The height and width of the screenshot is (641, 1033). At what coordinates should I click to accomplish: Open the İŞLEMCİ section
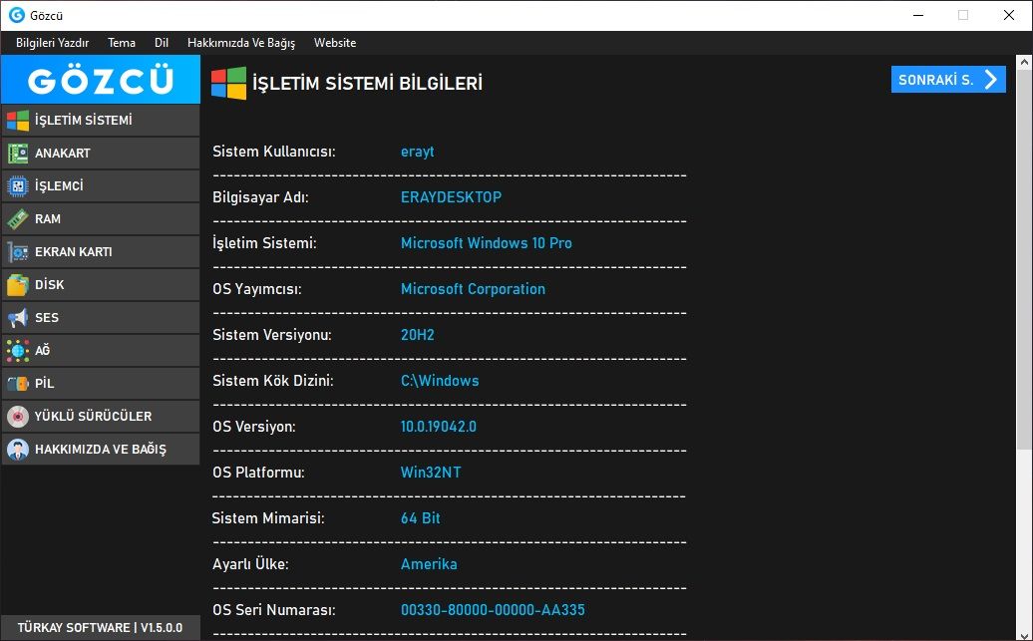point(101,186)
